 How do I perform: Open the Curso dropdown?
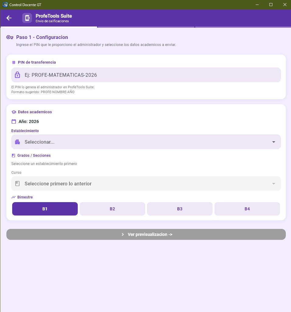(146, 184)
